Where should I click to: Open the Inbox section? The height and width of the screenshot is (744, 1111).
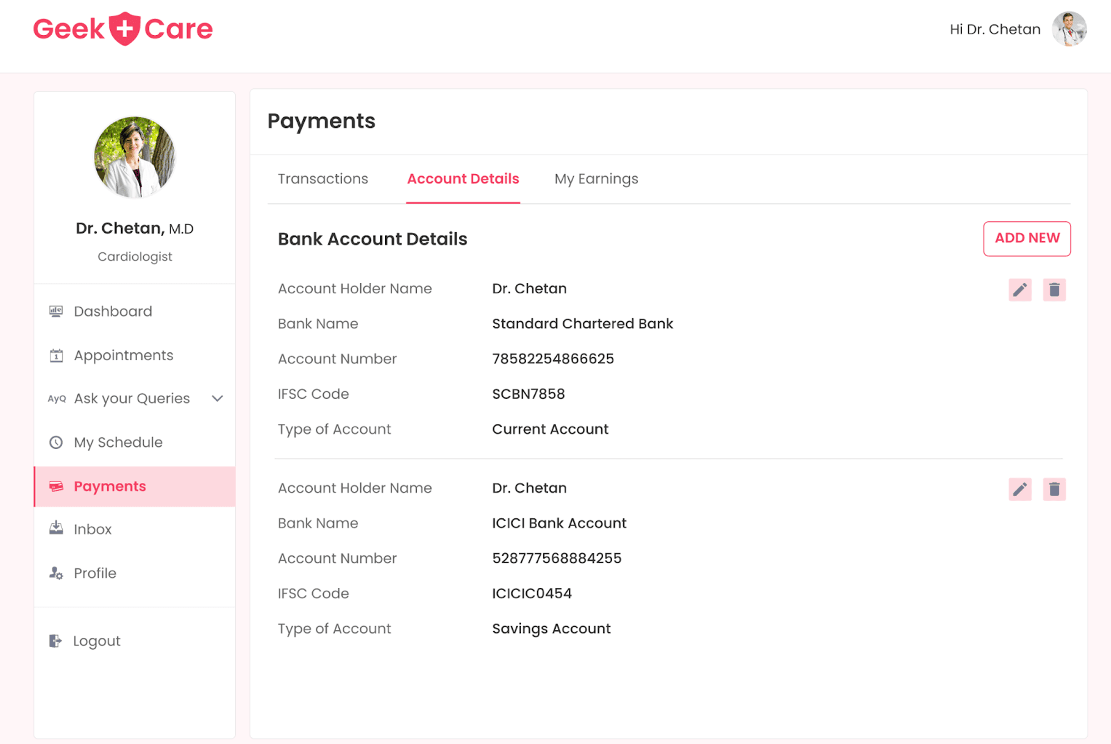(x=91, y=529)
